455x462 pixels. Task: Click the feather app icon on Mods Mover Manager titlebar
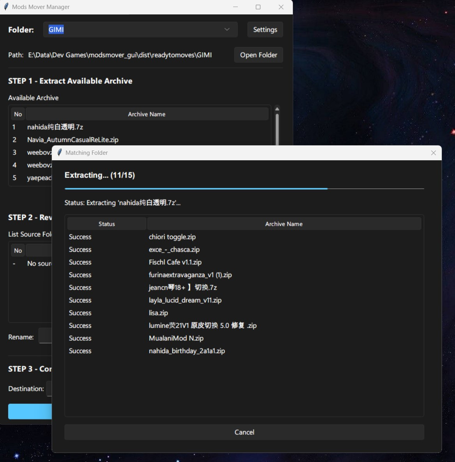[x=6, y=7]
